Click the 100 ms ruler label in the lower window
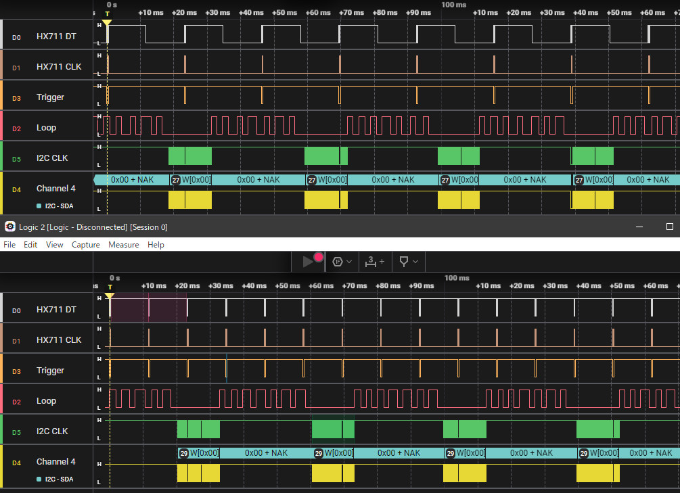 (457, 278)
